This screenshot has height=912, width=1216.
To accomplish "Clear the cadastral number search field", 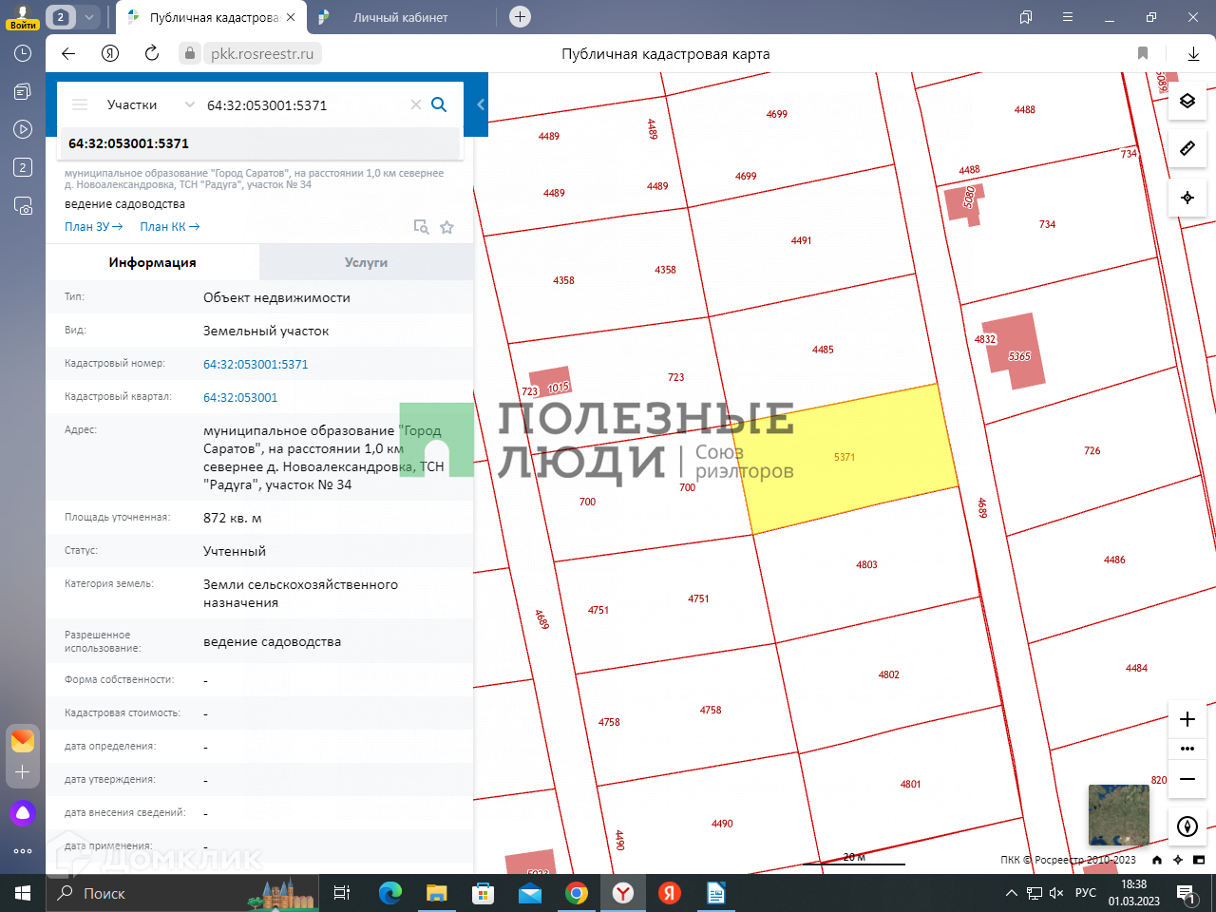I will point(415,104).
